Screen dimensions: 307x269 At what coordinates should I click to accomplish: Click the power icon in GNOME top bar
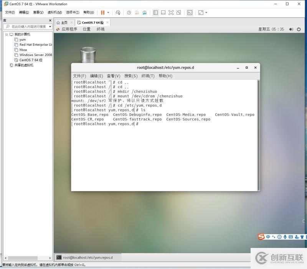pos(299,30)
